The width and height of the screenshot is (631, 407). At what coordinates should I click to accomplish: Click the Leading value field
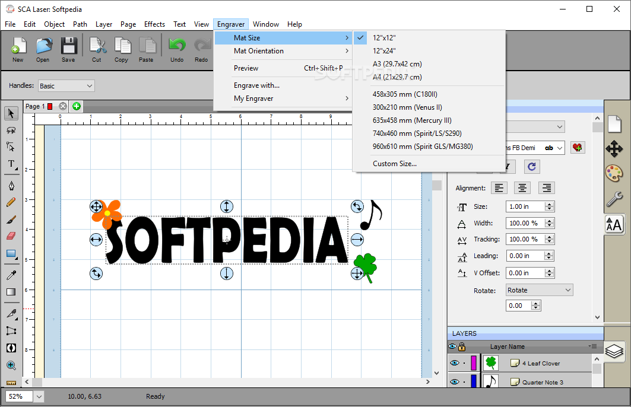[x=525, y=256]
